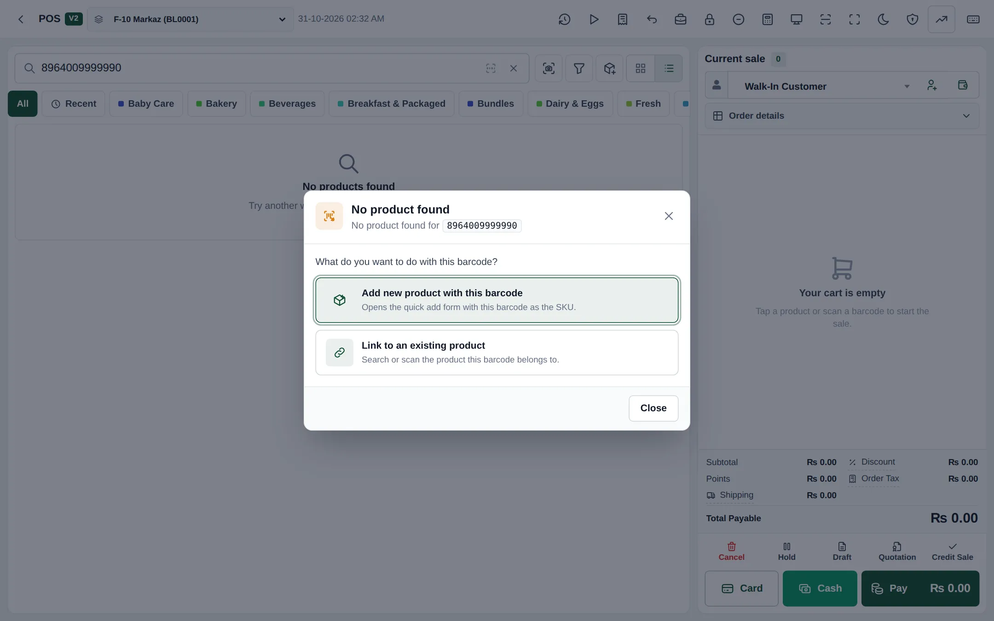Open the calculator icon
This screenshot has height=621, width=994.
click(x=768, y=19)
